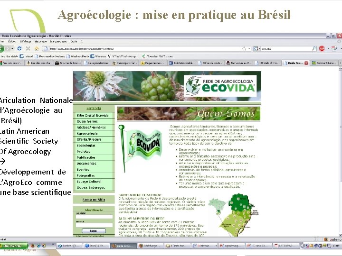The height and width of the screenshot is (256, 342).
Task: Click the page vertical scrollbar
Action: (x=340, y=151)
